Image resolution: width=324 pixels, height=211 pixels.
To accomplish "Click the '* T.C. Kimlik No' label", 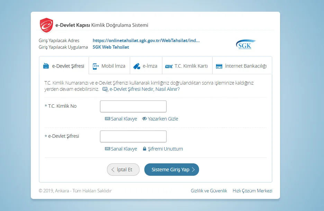I will 61,106.
